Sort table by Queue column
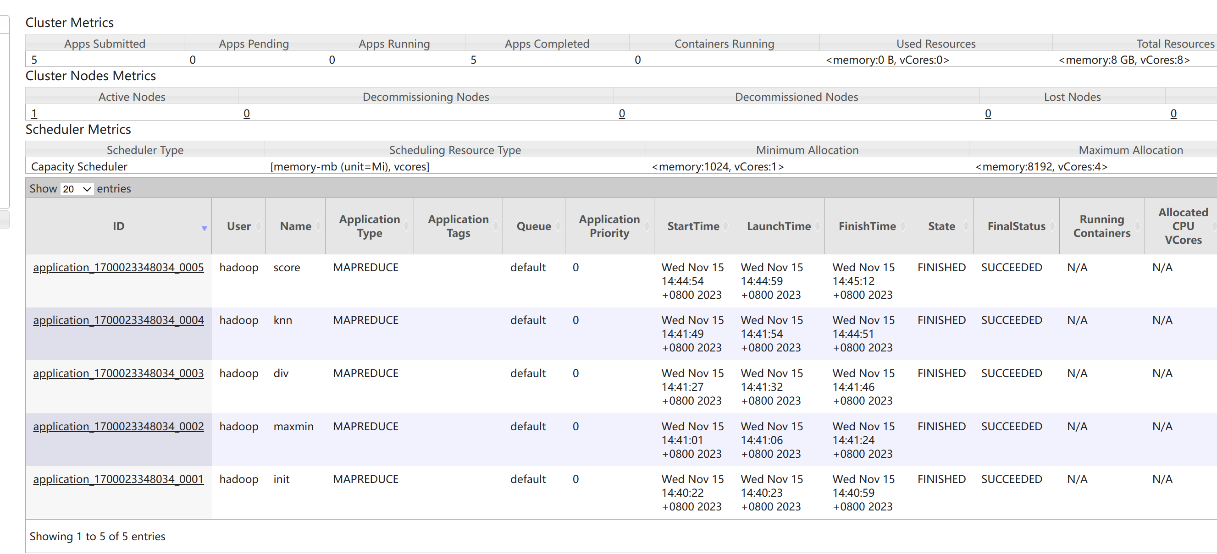This screenshot has height=554, width=1217. click(534, 226)
